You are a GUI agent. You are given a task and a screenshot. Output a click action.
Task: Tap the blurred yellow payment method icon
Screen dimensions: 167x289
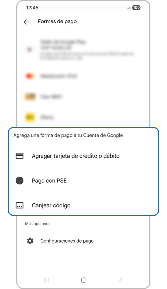(x=30, y=117)
